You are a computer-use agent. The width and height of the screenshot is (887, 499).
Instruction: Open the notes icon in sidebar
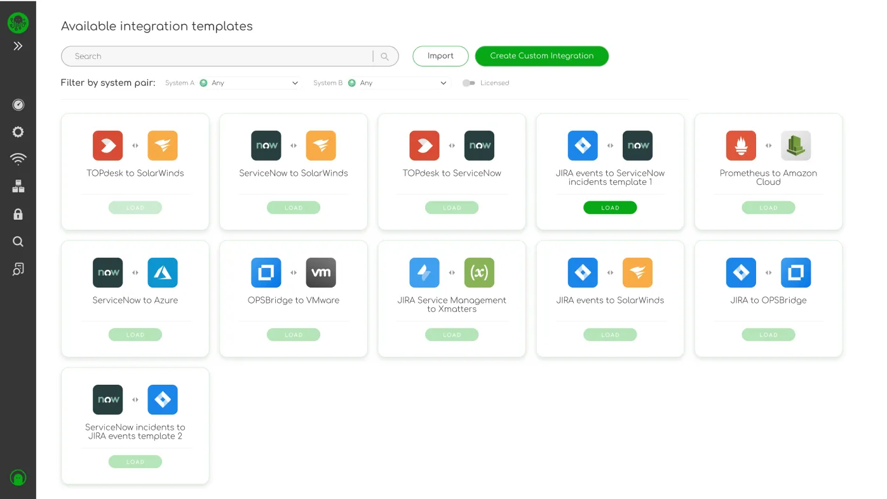point(18,269)
